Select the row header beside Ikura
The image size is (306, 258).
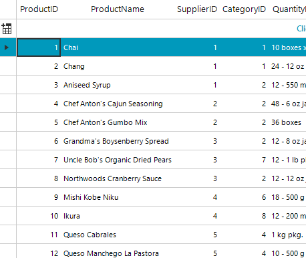[8, 216]
